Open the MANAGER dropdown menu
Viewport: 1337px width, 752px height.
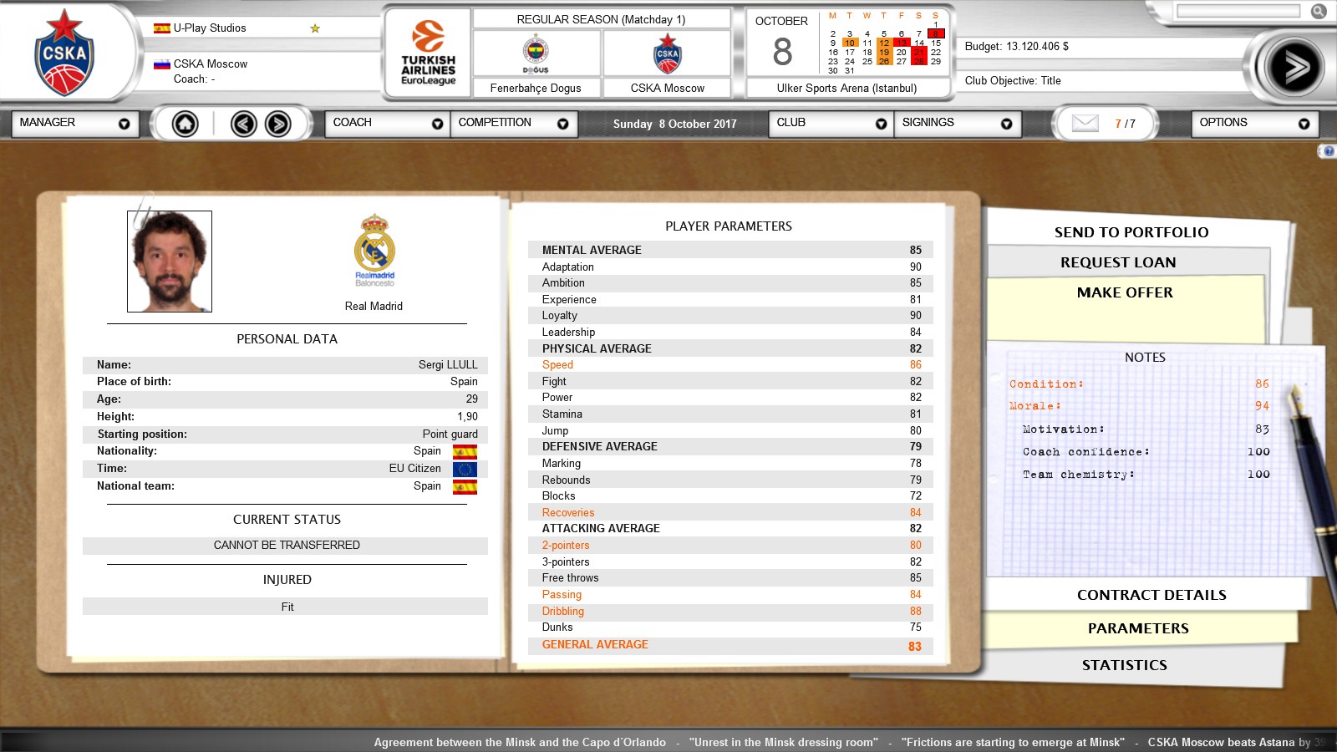(75, 123)
